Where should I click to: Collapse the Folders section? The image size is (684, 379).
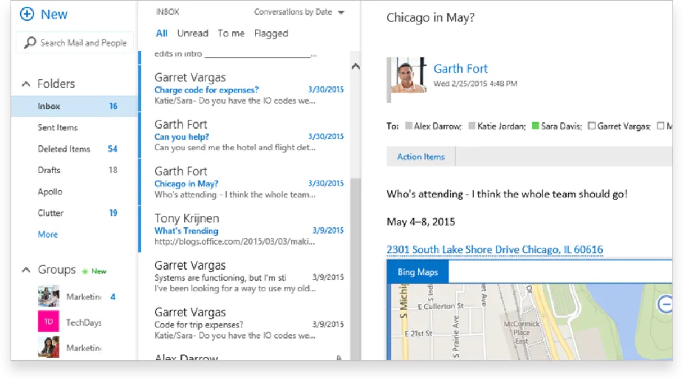(26, 83)
